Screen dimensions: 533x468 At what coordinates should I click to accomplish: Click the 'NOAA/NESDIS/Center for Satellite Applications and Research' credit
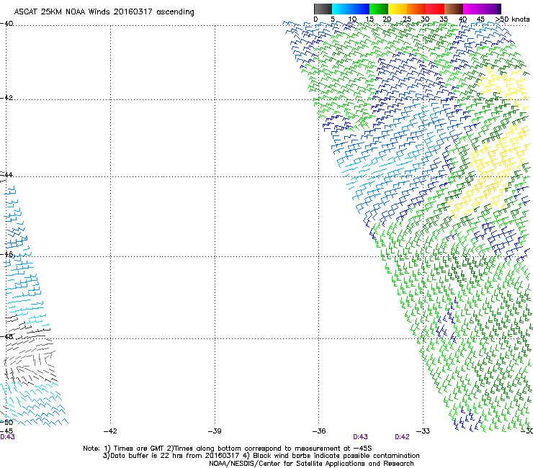(311, 464)
